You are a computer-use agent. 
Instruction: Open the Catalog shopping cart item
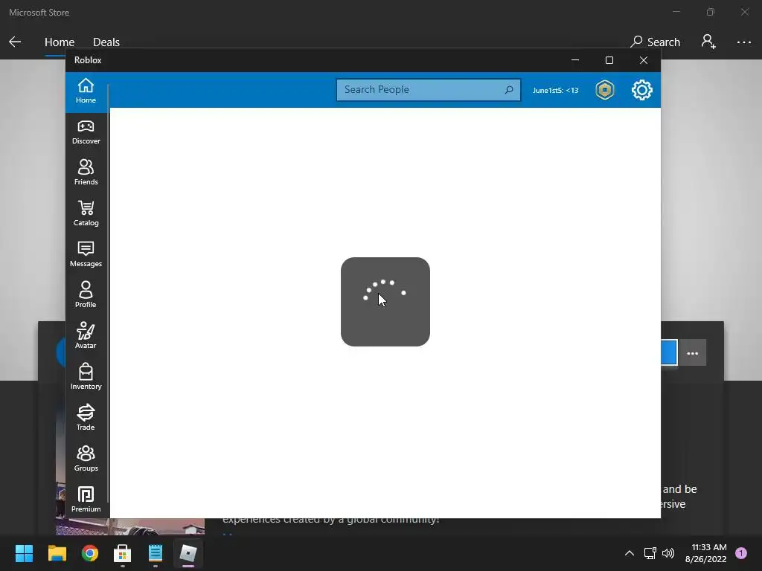(x=86, y=213)
